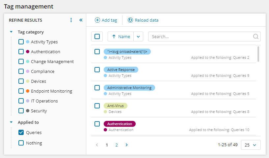Open the sort-by dropdown arrow beside Name
The height and width of the screenshot is (158, 269).
click(138, 36)
